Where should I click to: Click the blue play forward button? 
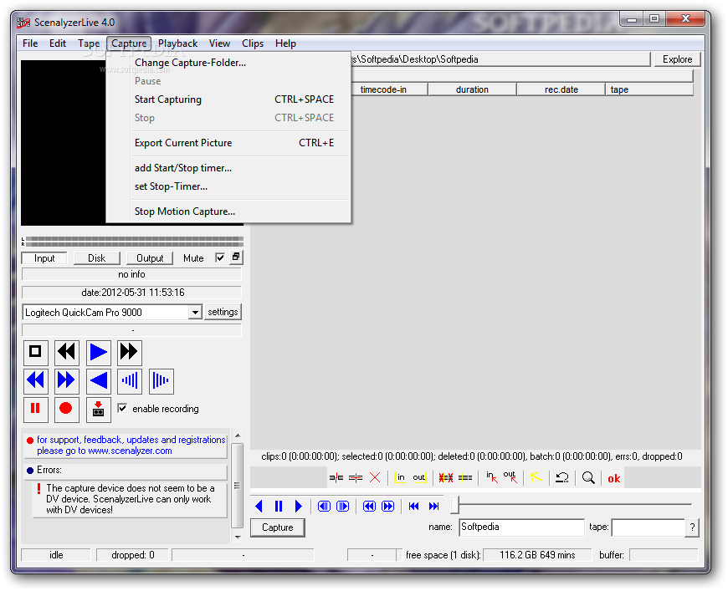(99, 352)
